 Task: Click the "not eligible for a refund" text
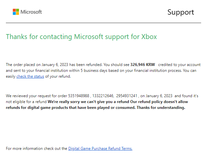(26, 102)
